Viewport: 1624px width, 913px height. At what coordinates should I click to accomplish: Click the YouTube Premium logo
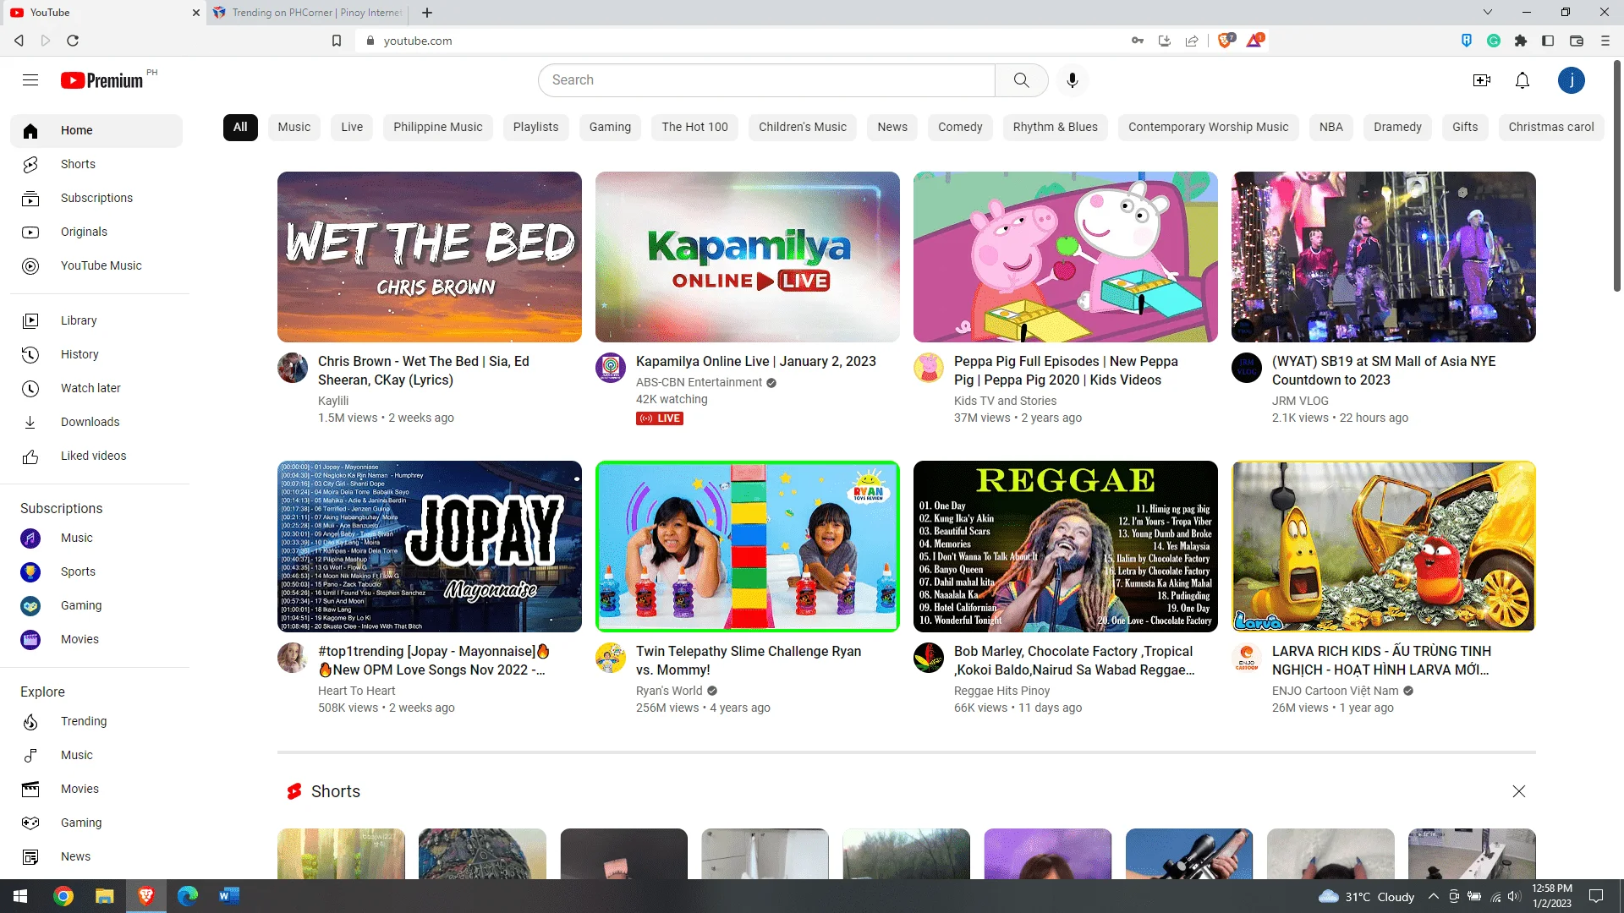102,80
